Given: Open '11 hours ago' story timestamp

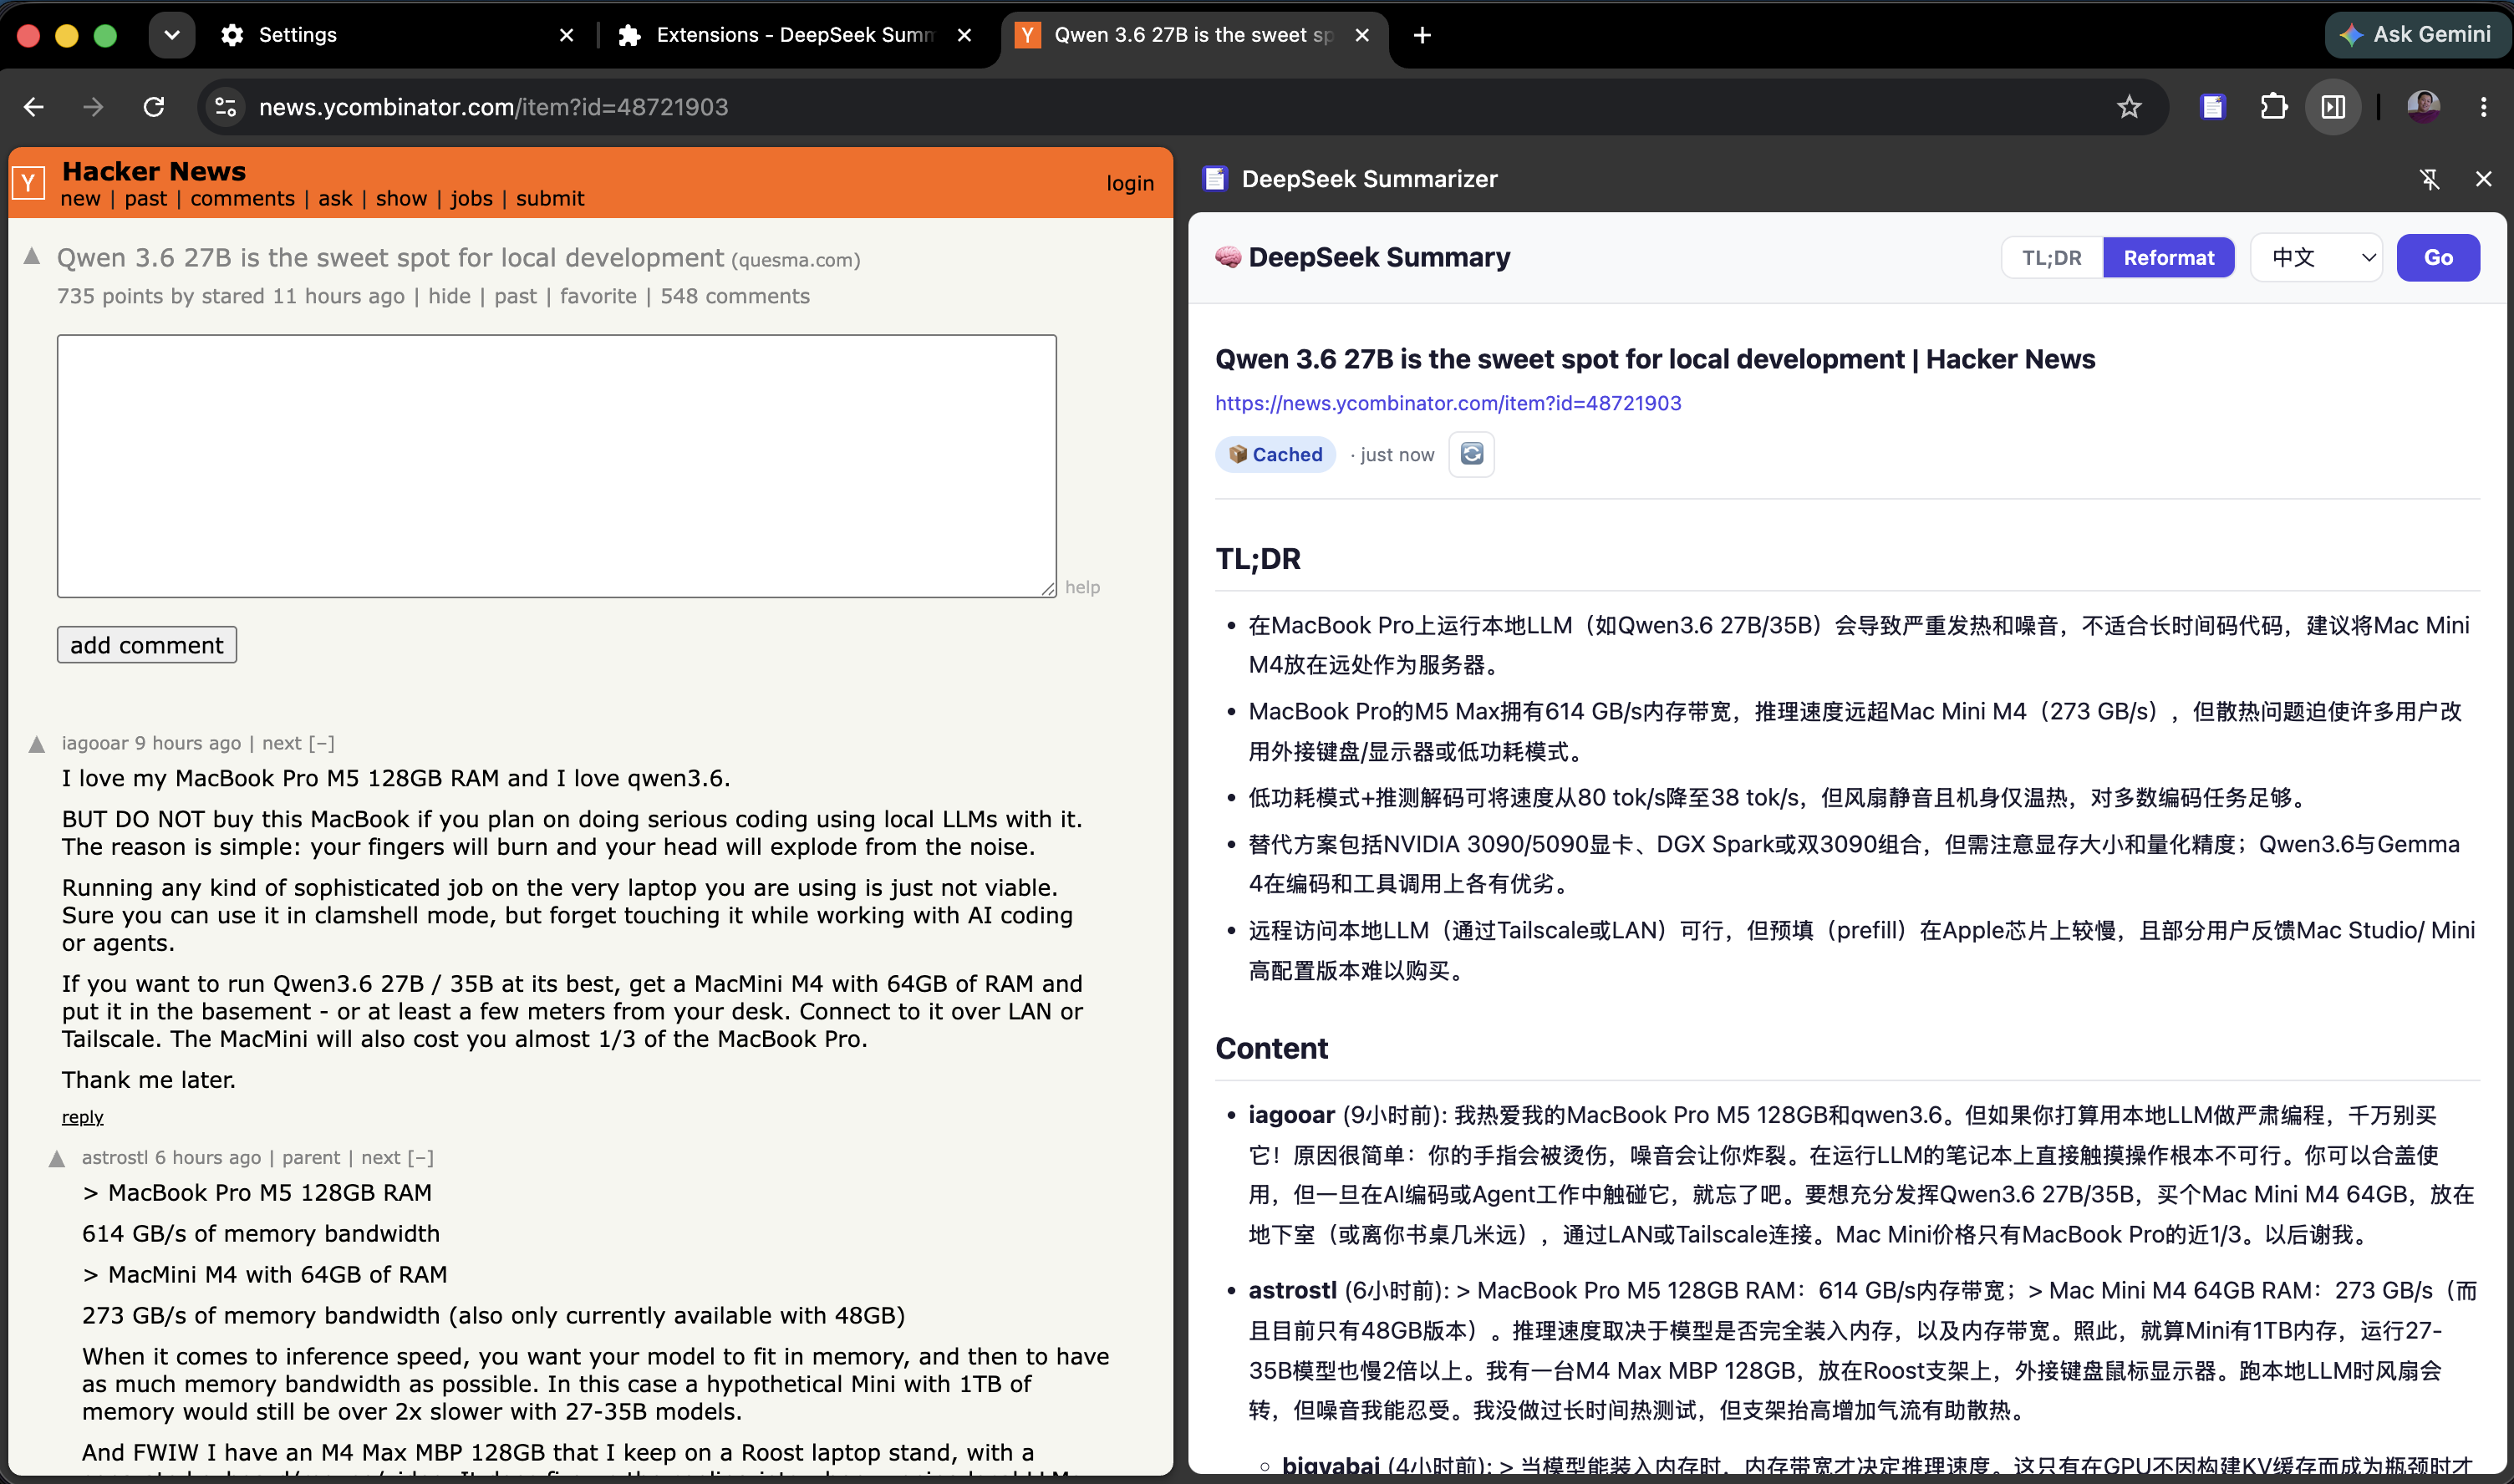Looking at the screenshot, I should [x=339, y=296].
